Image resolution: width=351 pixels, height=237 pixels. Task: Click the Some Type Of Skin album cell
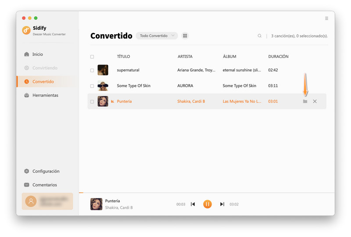coord(240,86)
